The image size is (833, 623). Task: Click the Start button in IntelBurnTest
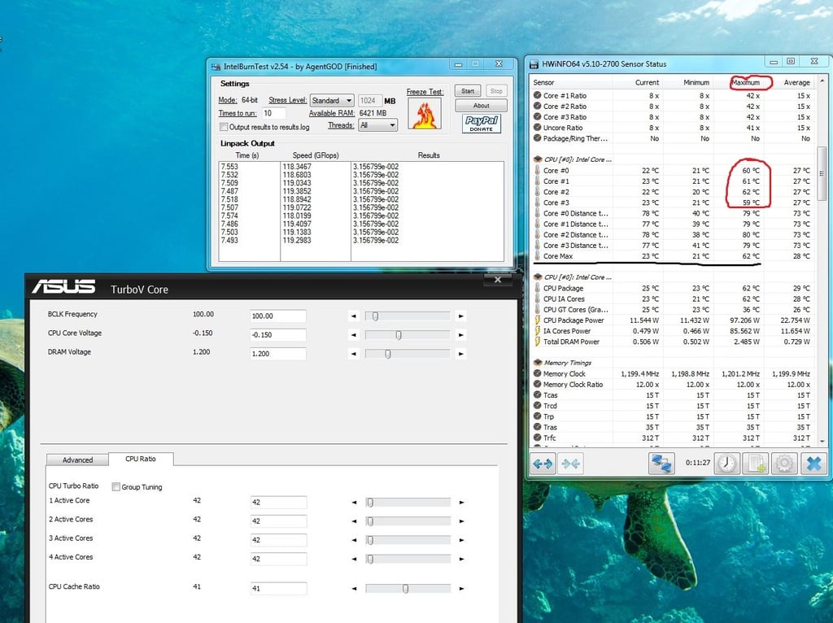468,91
